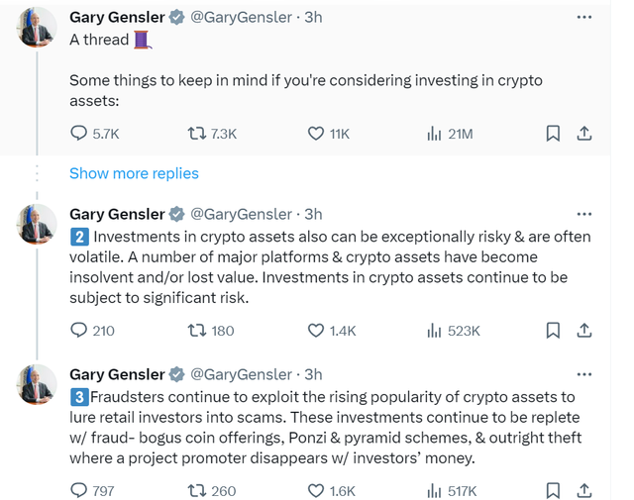Retweet the tweet with 180 retweets
The image size is (634, 500).
click(196, 331)
